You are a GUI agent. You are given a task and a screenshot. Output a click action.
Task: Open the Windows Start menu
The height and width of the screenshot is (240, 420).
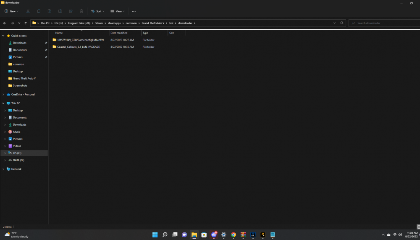(155, 235)
